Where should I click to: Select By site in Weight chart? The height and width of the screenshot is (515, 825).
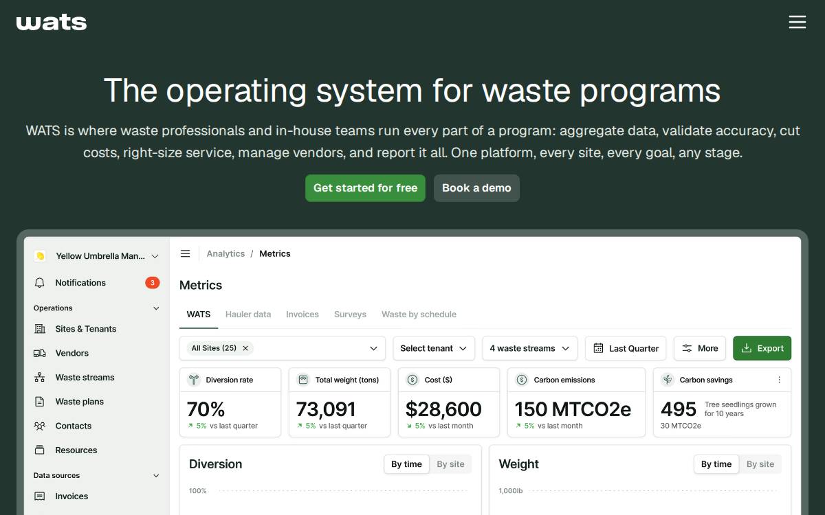click(760, 464)
